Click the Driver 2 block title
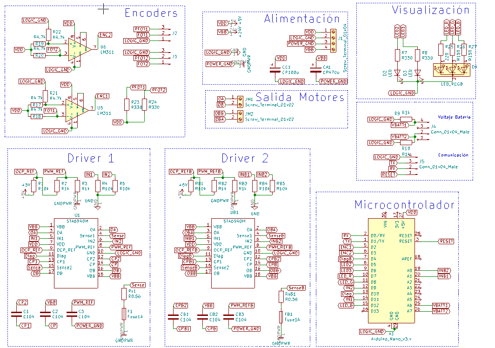The width and height of the screenshot is (495, 348). 245,158
